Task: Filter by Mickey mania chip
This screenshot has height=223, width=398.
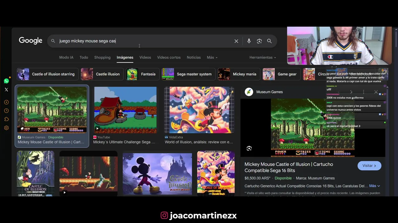Action: pos(239,74)
